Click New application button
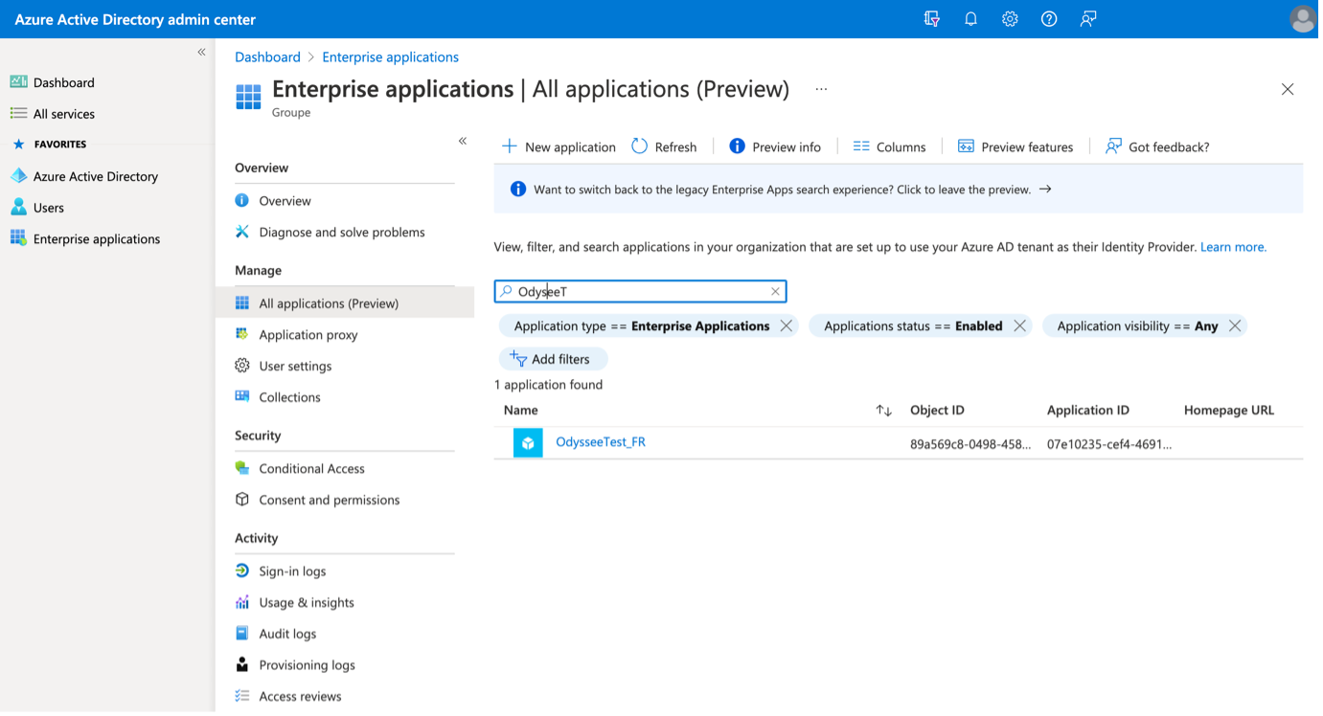 (x=559, y=146)
